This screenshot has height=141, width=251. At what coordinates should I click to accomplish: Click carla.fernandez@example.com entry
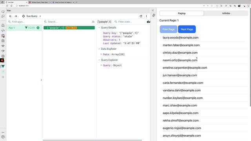(183, 83)
